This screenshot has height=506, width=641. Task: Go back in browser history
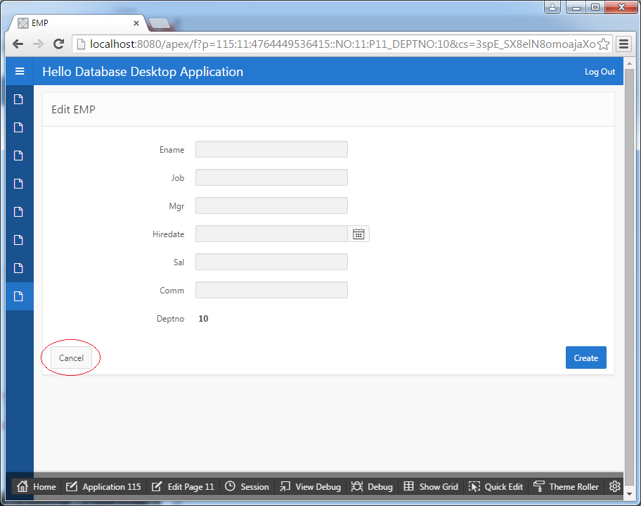pos(18,44)
